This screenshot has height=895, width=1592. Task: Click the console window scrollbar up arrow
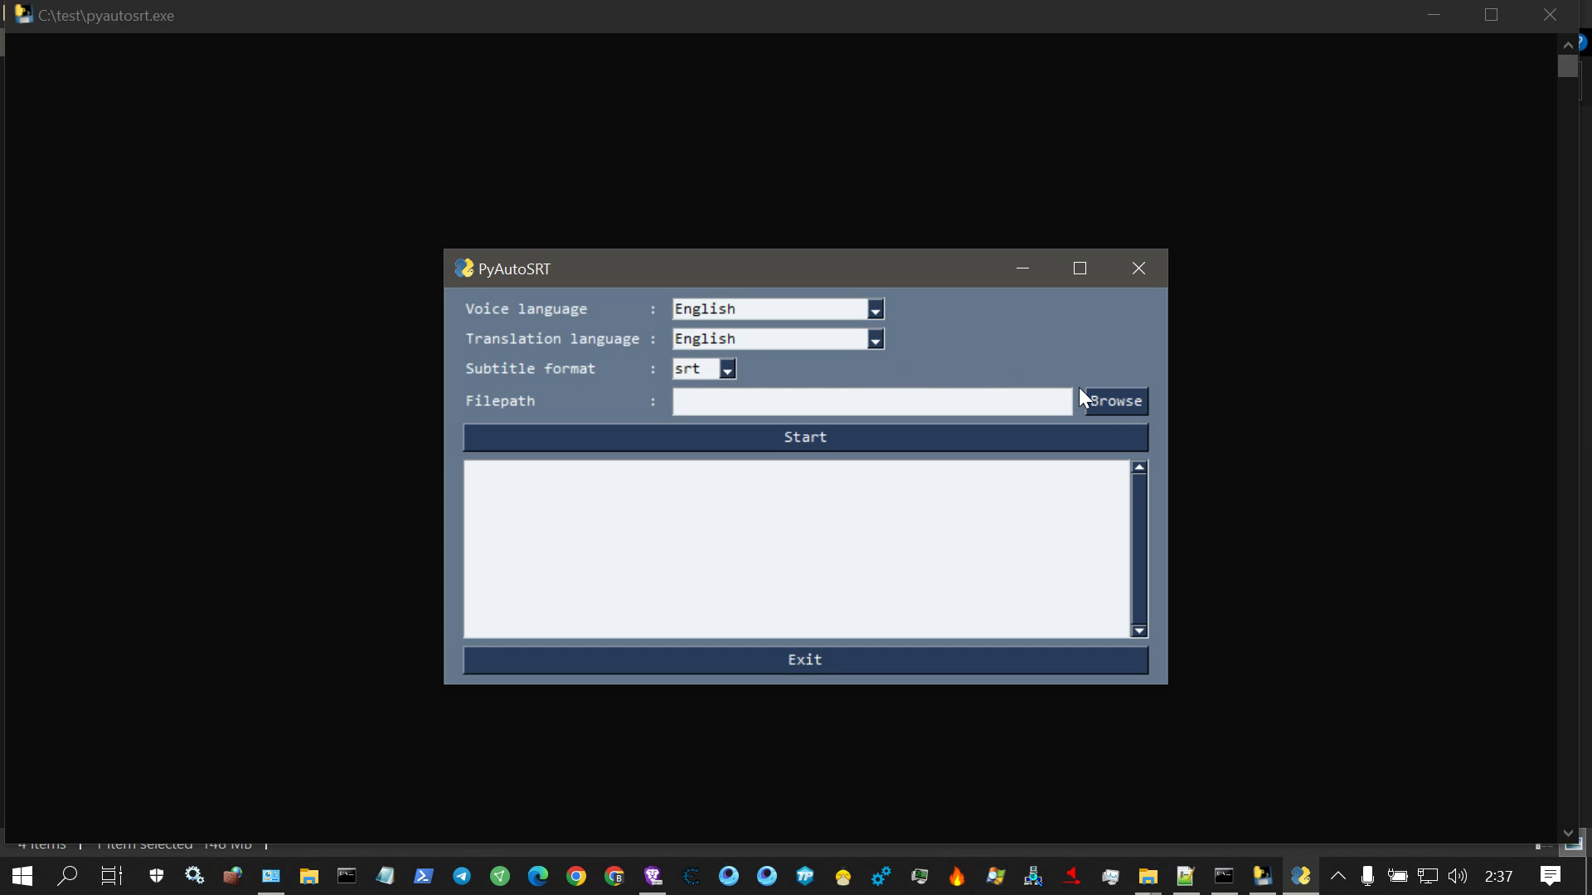point(1567,45)
